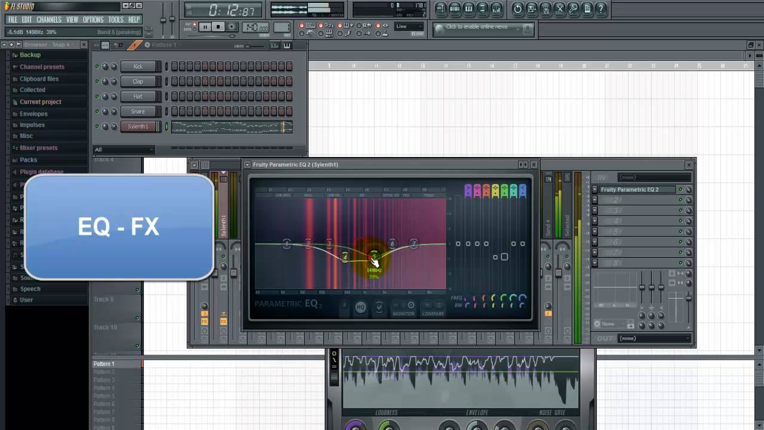Viewport: 764px width, 430px height.
Task: Select band 4 token on EQ curve
Action: pyautogui.click(x=344, y=257)
